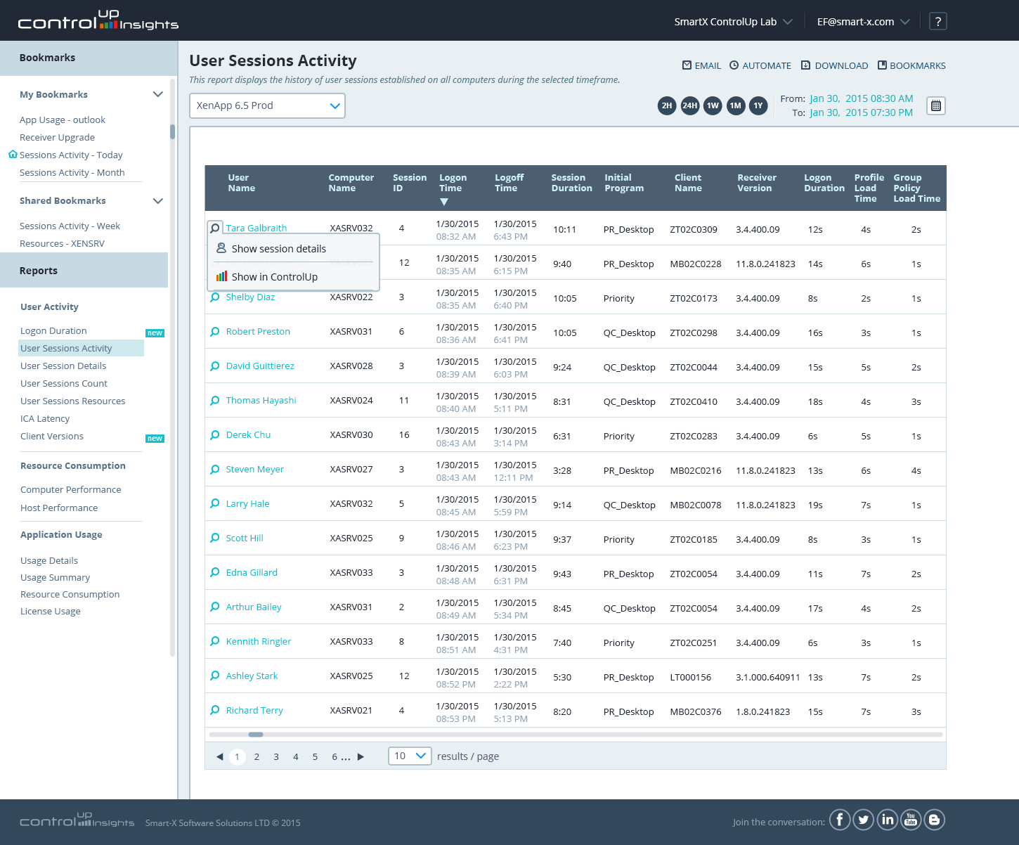Collapse the My Bookmarks section chevron

coord(158,94)
